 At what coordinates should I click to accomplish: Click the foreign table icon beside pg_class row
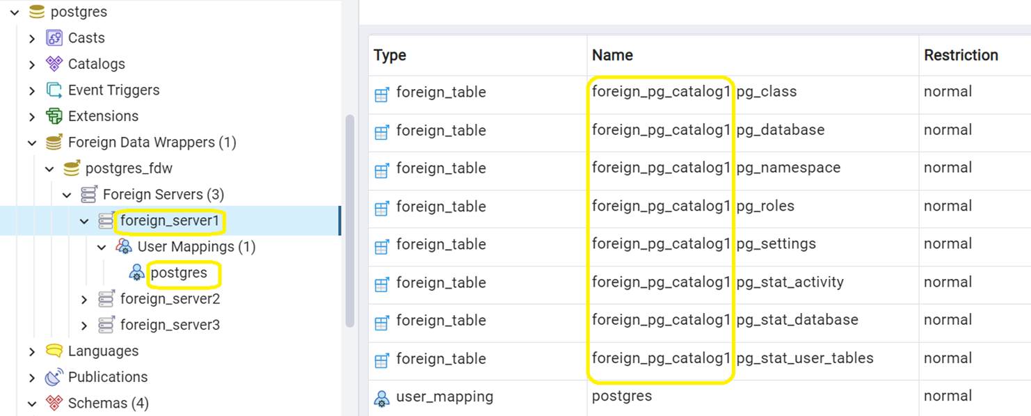tap(381, 93)
